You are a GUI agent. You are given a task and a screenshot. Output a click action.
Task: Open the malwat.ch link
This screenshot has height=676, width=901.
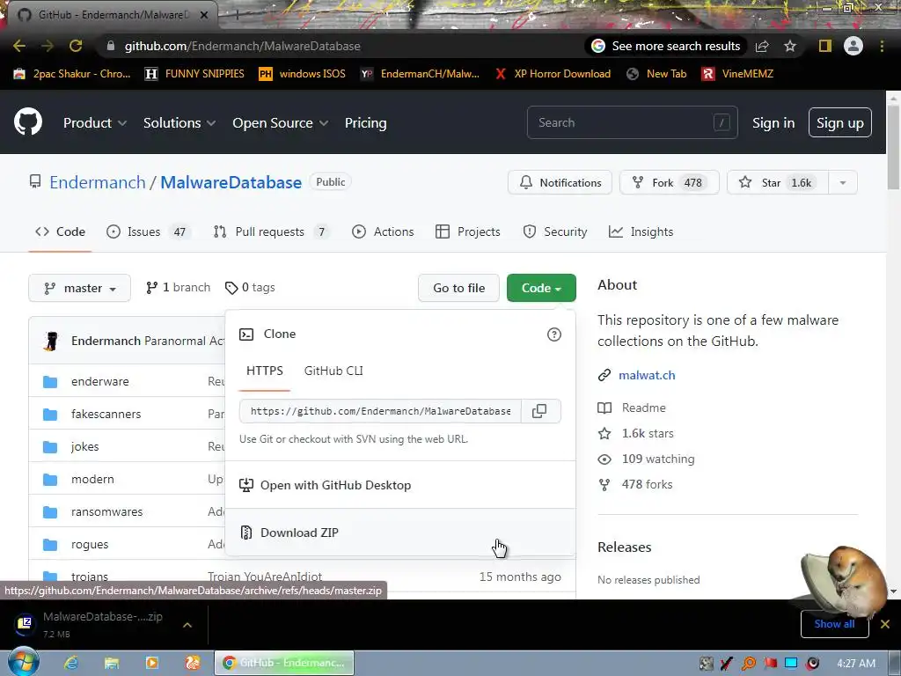647,375
